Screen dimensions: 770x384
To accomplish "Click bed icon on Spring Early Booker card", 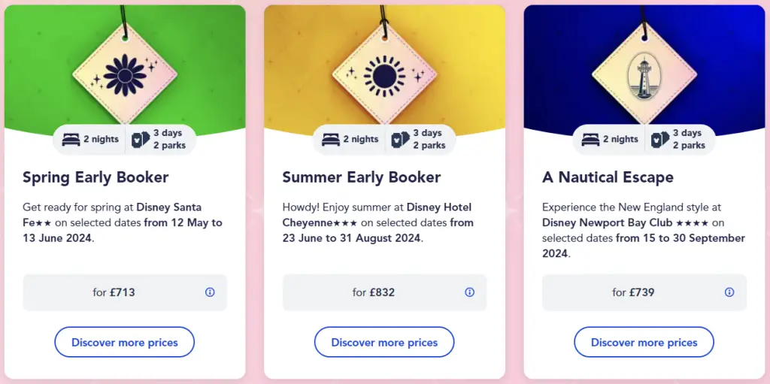I will pyautogui.click(x=71, y=140).
